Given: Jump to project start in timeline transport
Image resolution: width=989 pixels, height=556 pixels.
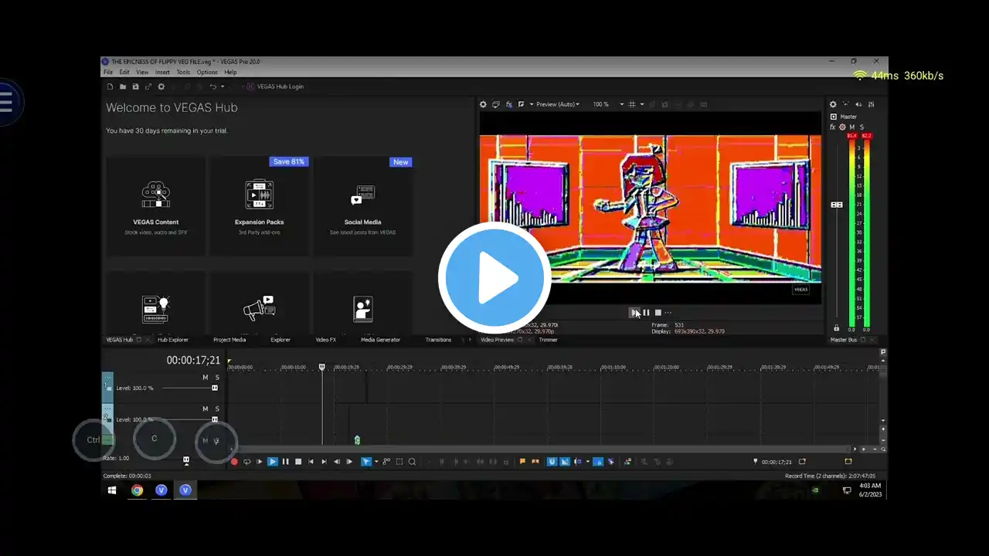Looking at the screenshot, I should pos(311,462).
